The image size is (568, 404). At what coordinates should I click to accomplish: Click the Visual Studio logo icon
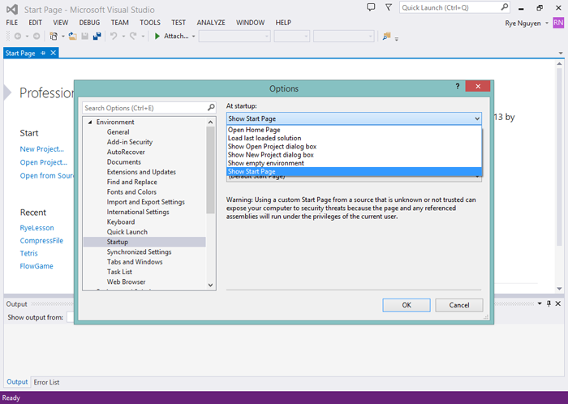pyautogui.click(x=12, y=10)
